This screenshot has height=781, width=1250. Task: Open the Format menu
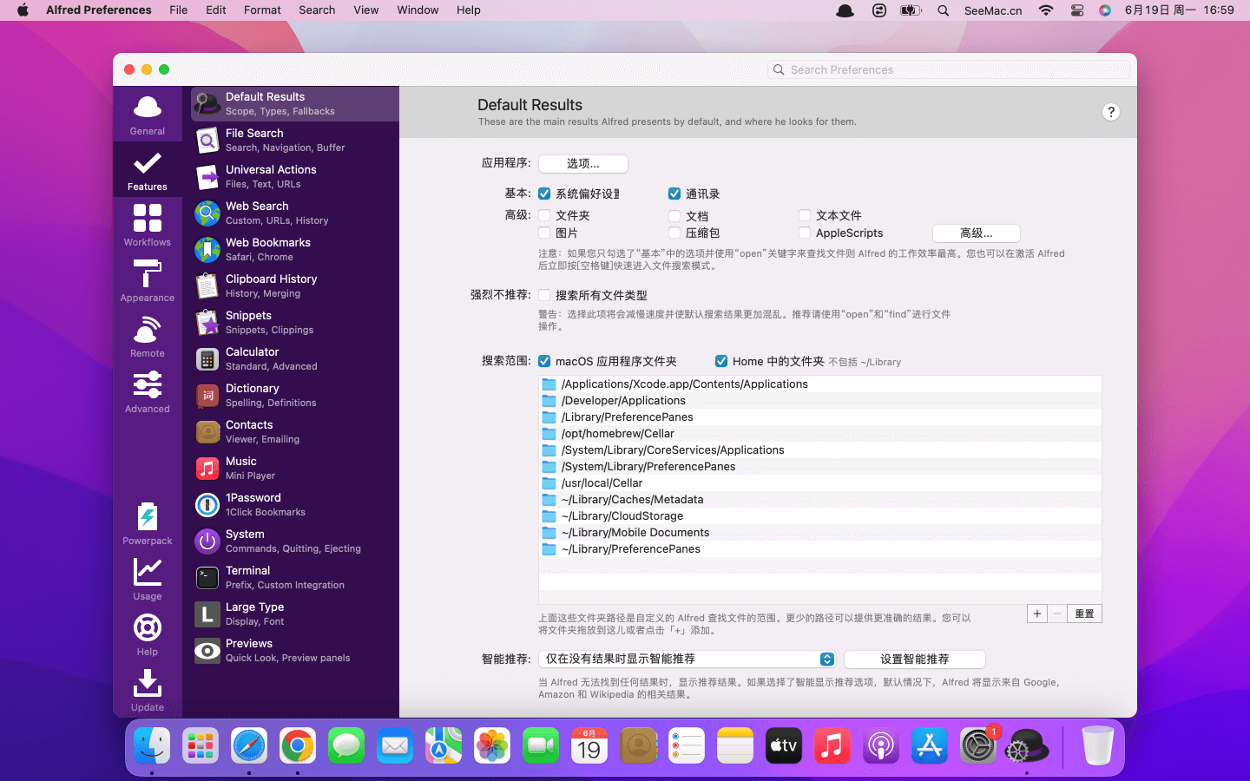(x=262, y=10)
